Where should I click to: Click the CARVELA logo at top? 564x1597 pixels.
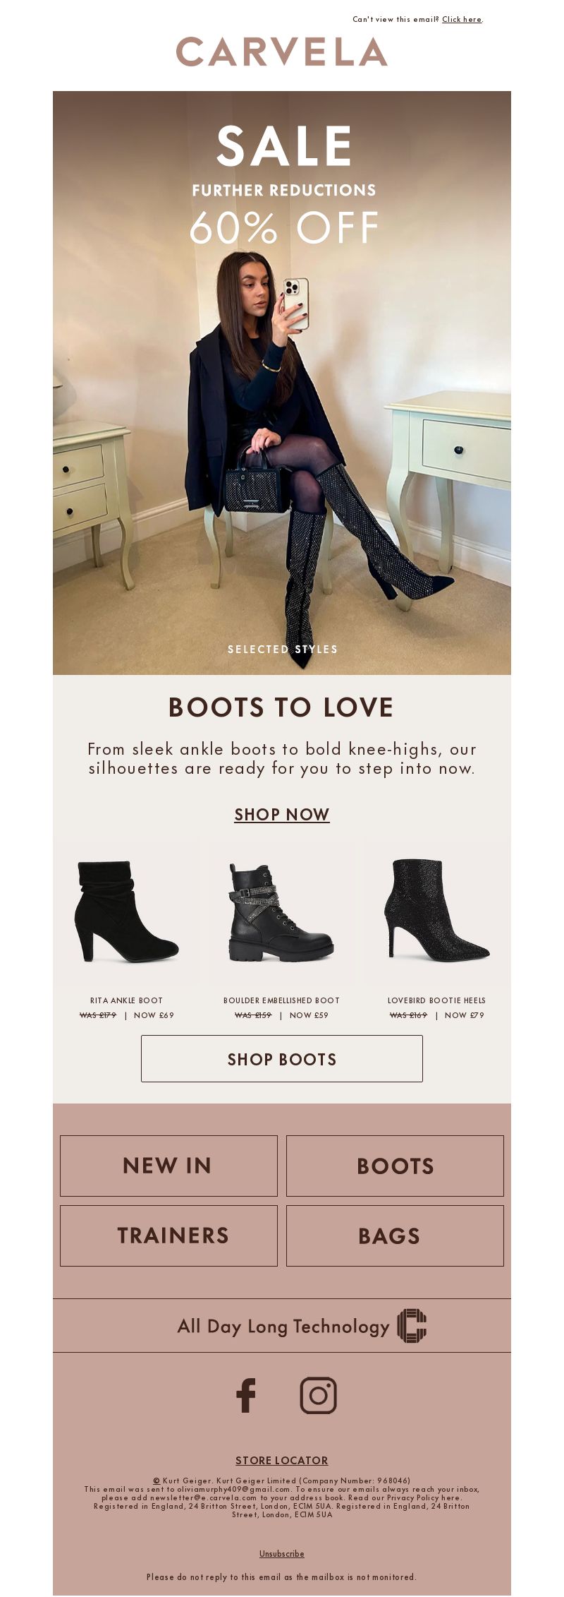click(282, 52)
